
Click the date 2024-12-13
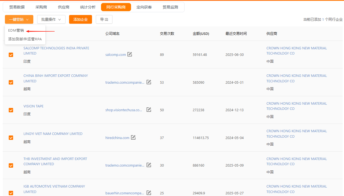[x=235, y=110]
